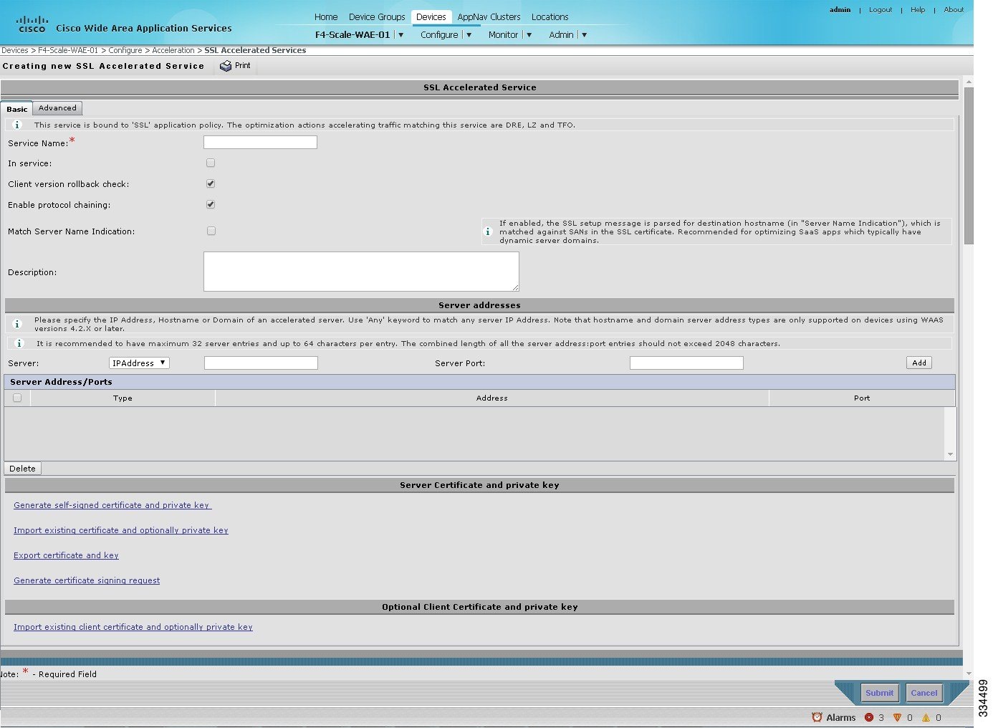Viewport: 993px width, 728px height.
Task: Switch to the Advanced tab
Action: [x=57, y=108]
